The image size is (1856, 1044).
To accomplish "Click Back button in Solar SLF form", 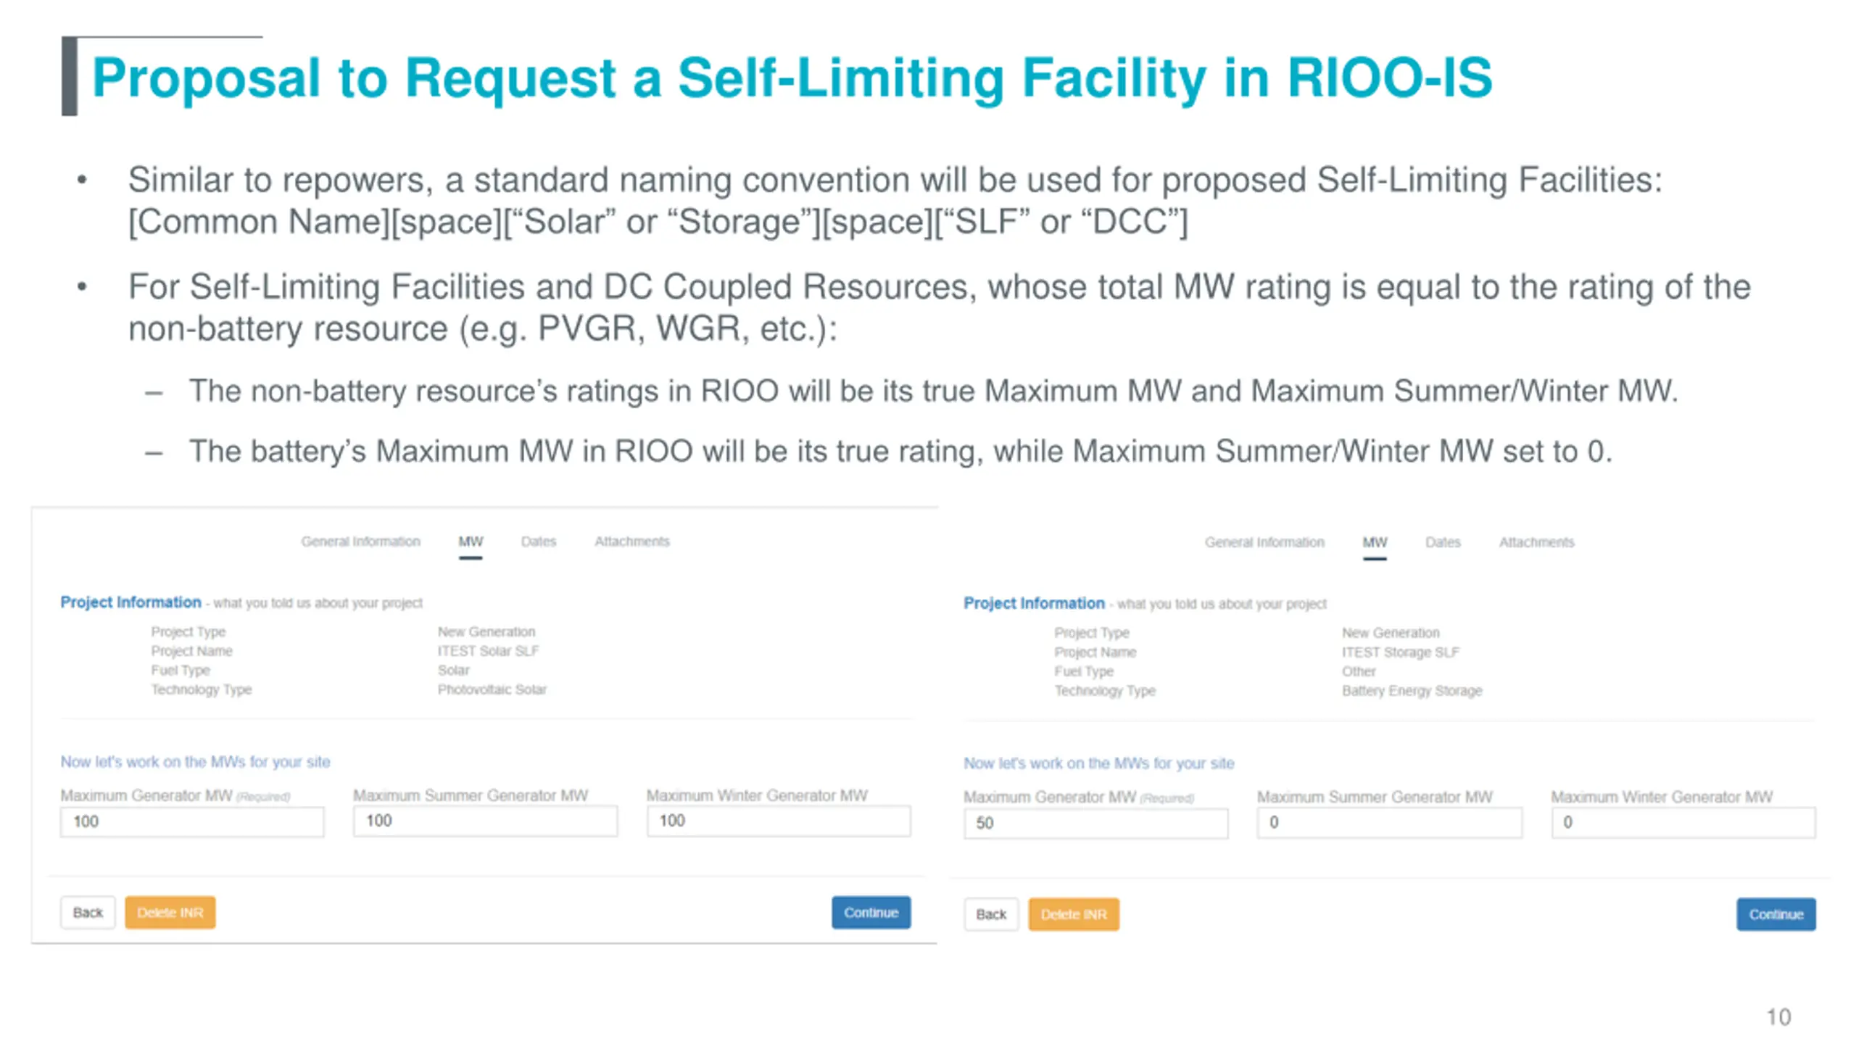I will tap(88, 913).
